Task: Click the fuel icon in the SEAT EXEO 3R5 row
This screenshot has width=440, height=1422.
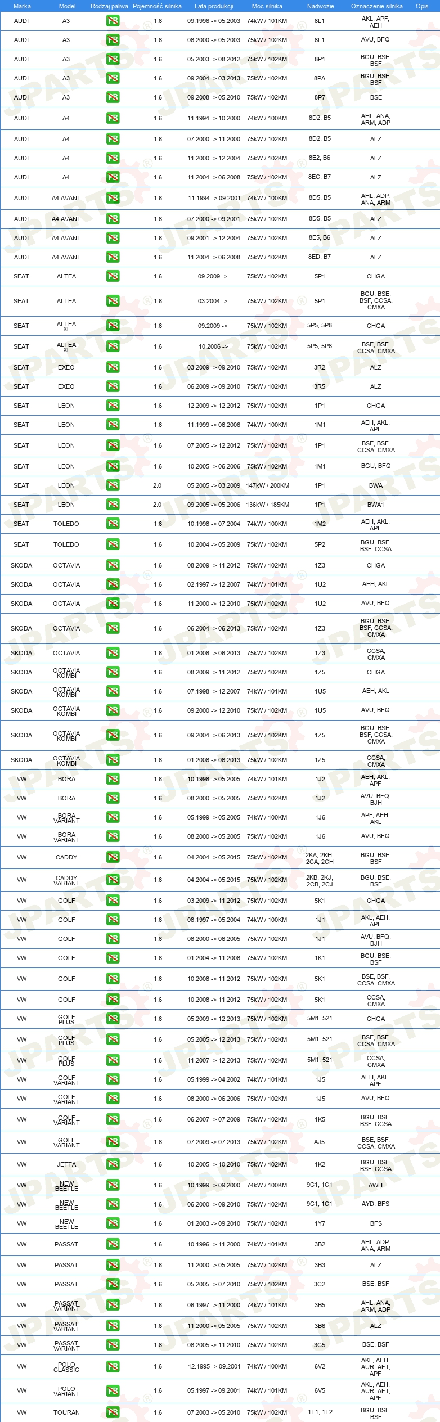Action: [x=113, y=386]
